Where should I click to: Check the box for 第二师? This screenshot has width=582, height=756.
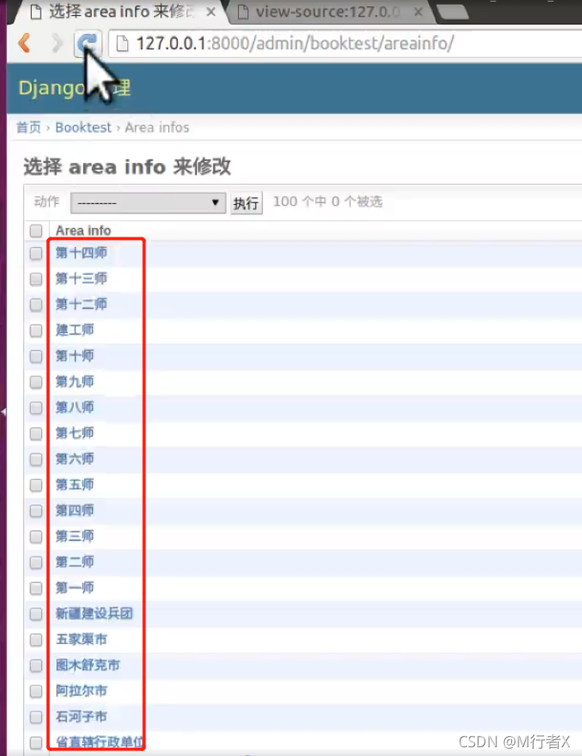pos(37,563)
